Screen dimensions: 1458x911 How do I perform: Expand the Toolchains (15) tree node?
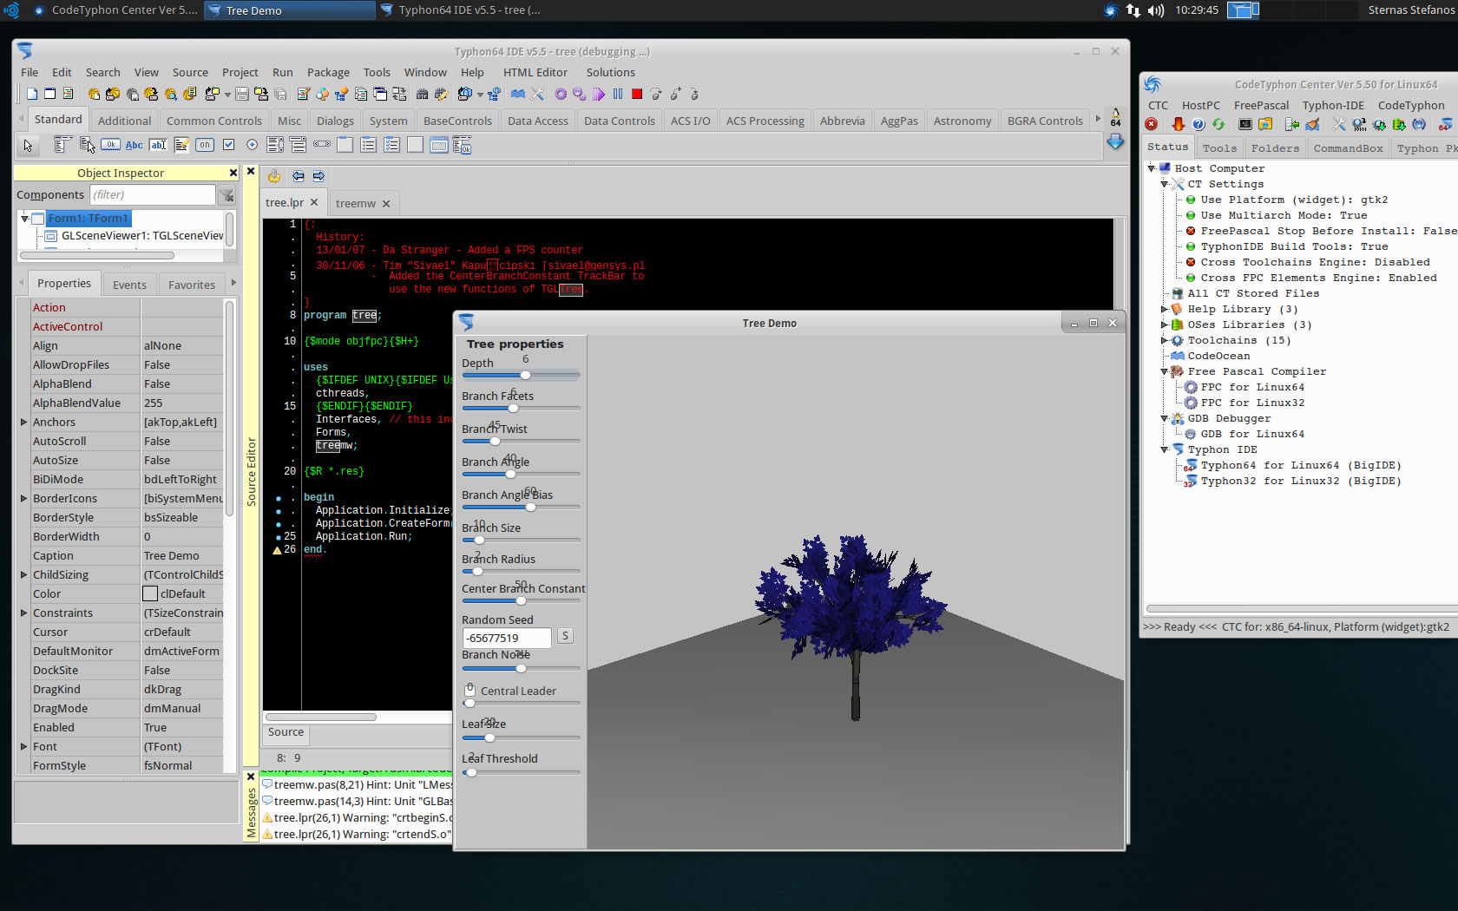click(x=1165, y=340)
